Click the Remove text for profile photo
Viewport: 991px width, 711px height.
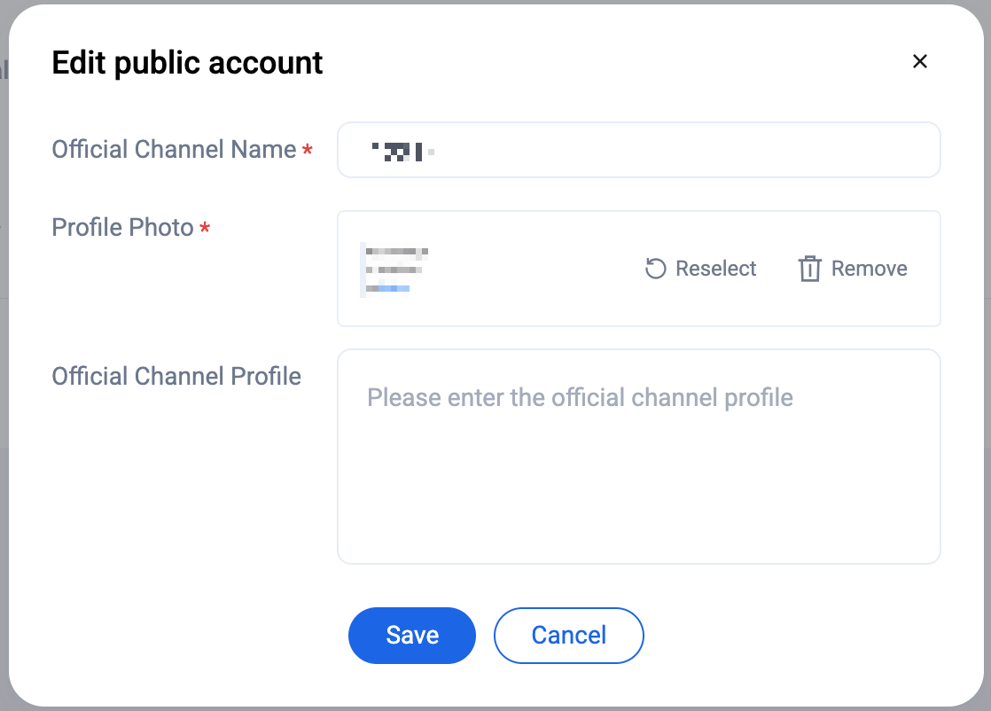pos(869,269)
